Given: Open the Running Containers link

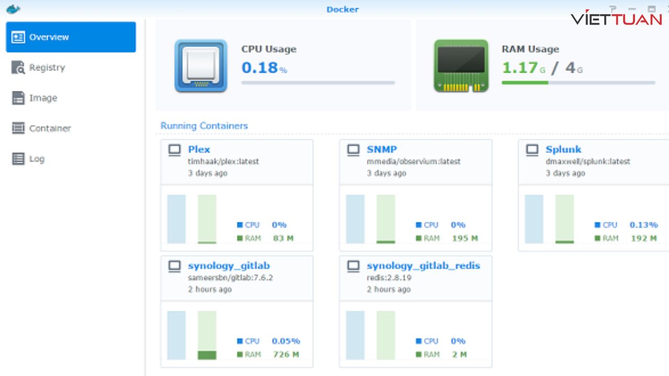Looking at the screenshot, I should [x=204, y=126].
